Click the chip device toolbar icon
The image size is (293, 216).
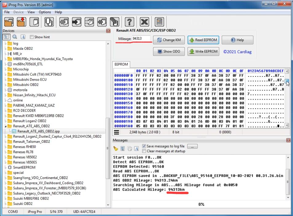point(49,22)
